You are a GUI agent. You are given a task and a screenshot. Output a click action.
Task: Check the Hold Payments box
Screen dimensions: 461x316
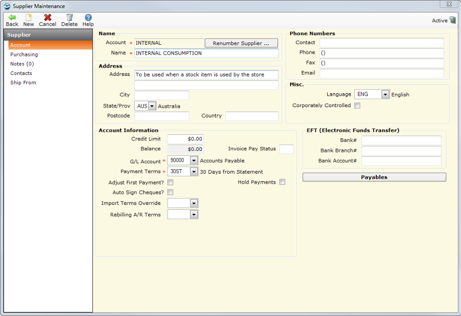point(282,182)
